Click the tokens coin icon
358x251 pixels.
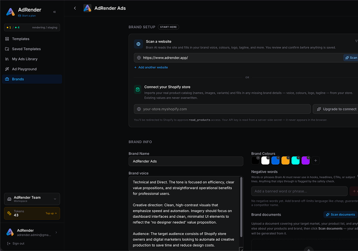tap(9, 213)
